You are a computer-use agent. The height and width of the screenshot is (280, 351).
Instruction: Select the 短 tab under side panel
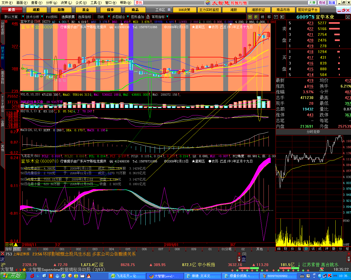[347, 249]
